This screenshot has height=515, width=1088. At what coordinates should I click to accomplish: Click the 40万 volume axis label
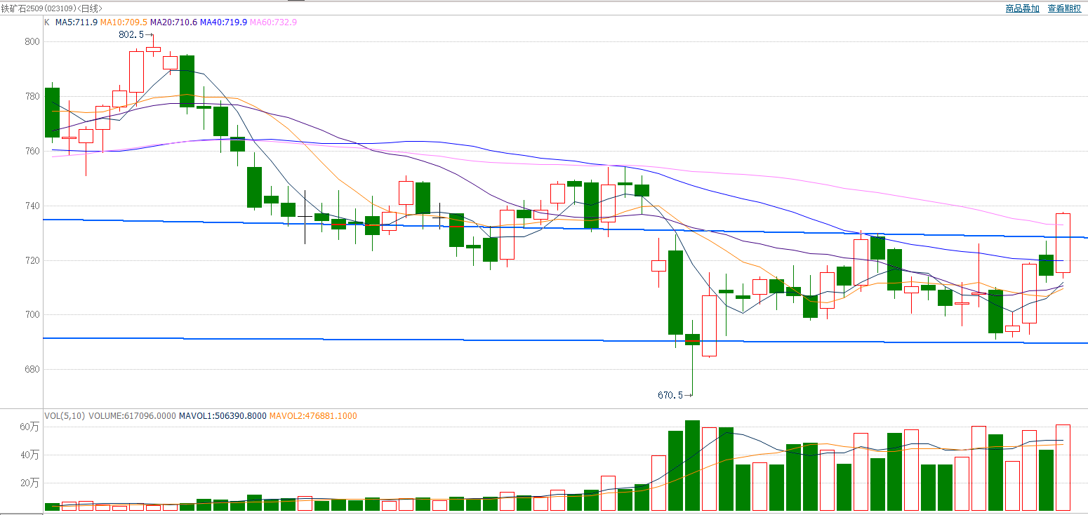pos(29,455)
